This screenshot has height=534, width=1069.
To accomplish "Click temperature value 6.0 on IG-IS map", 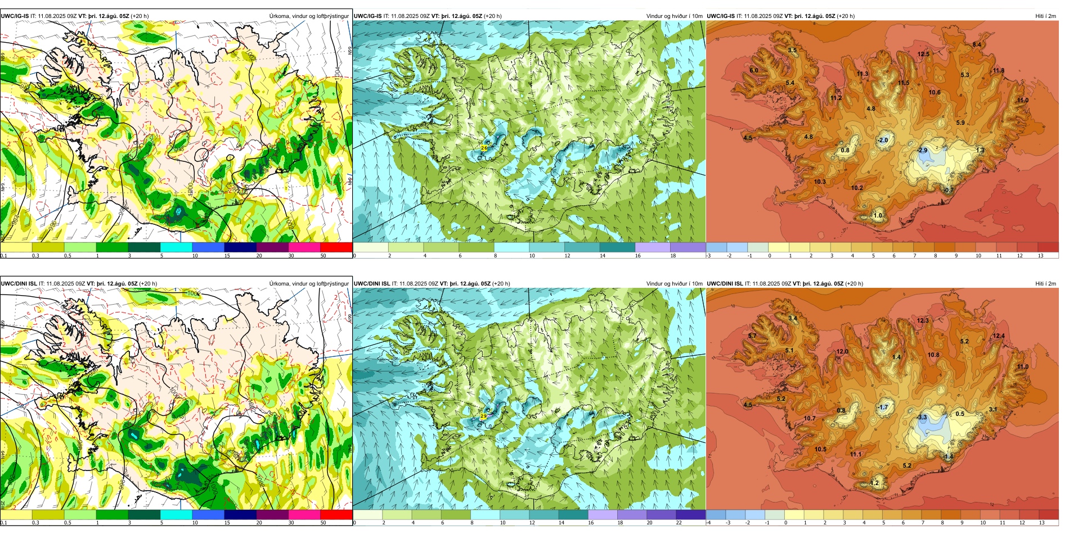I will (x=754, y=71).
